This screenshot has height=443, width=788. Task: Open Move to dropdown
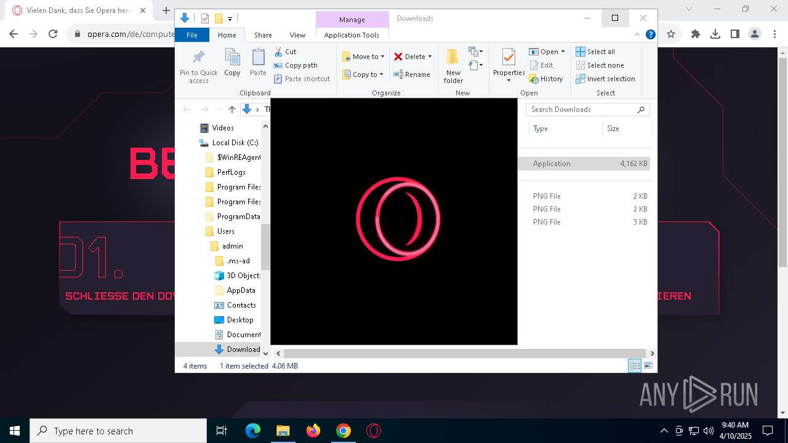click(363, 57)
